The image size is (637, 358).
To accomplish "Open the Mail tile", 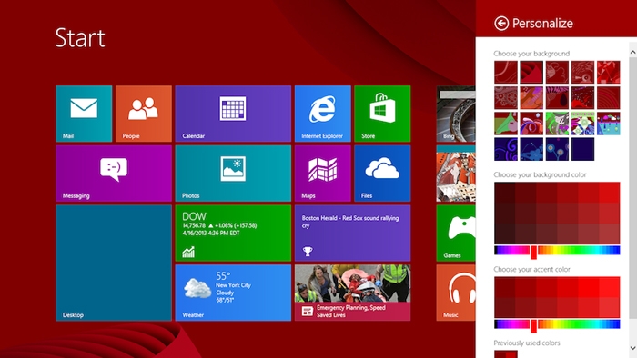I will click(x=84, y=114).
